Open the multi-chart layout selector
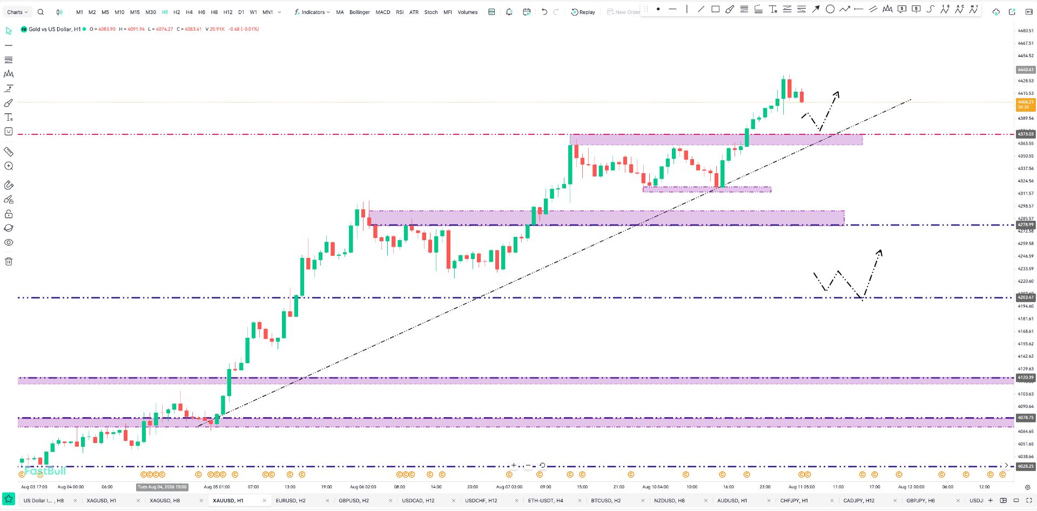1037x511 pixels. pos(1004,501)
